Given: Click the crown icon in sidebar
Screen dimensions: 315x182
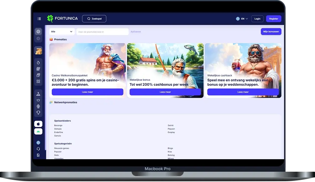Looking at the screenshot, I should click(38, 100).
